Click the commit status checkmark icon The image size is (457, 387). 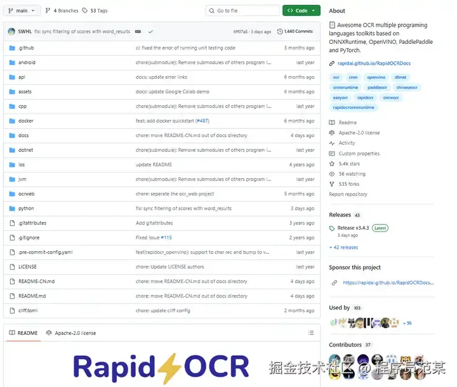[x=150, y=32]
